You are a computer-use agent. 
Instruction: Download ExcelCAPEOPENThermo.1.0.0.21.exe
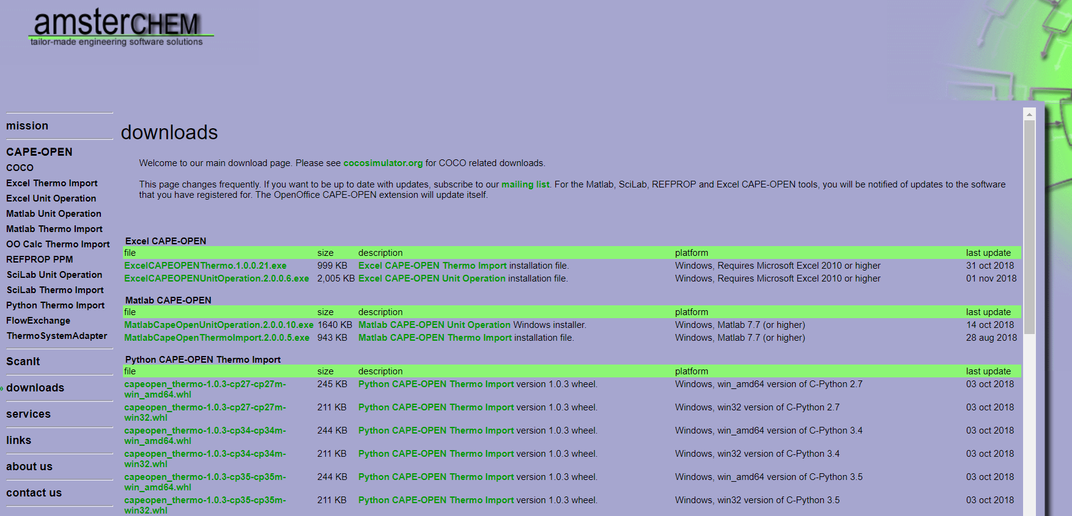pyautogui.click(x=205, y=266)
